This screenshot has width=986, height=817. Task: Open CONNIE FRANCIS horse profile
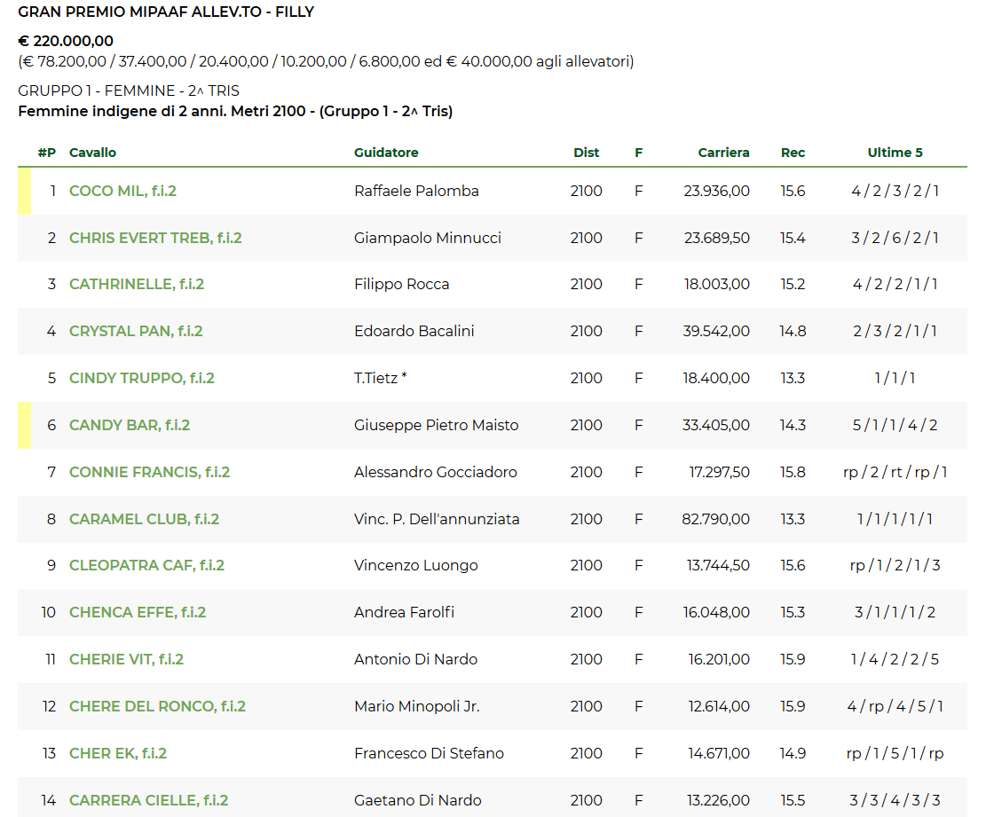(149, 472)
